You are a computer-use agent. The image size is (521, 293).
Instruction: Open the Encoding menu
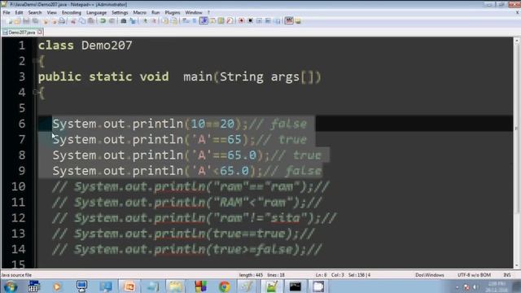tap(72, 13)
